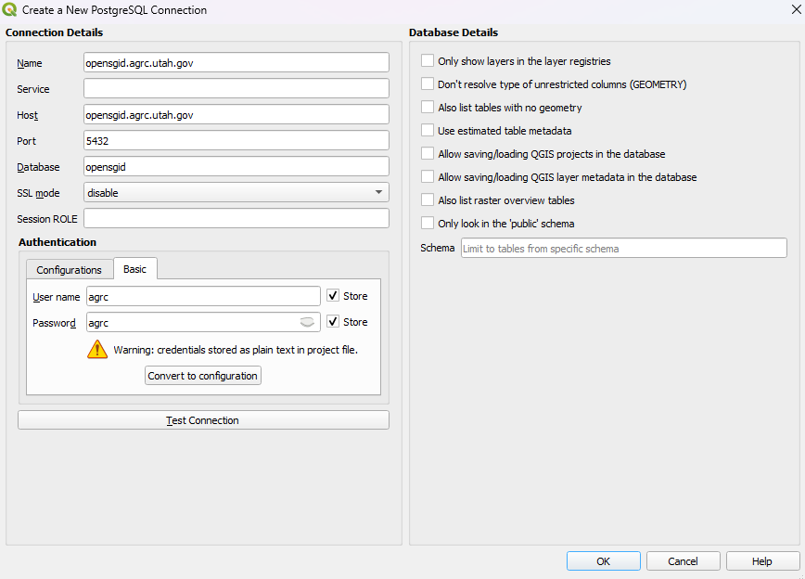This screenshot has height=579, width=805.
Task: Allow saving/loading QGIS layer metadata checkbox
Action: click(x=428, y=176)
